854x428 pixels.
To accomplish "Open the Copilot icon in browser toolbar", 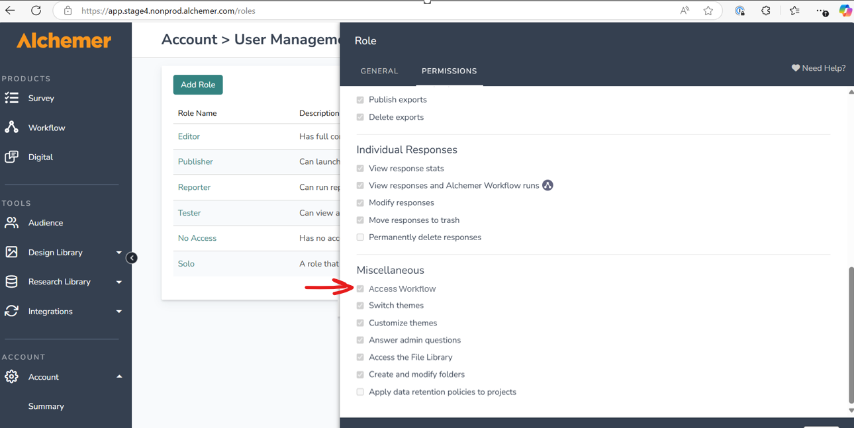I will pyautogui.click(x=845, y=11).
